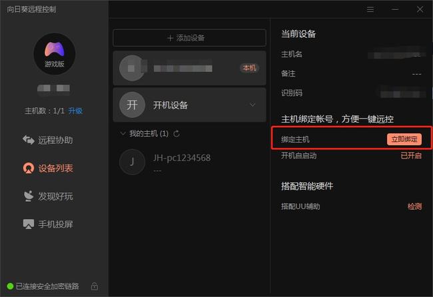Click the green secure connection status indicator

(10, 286)
